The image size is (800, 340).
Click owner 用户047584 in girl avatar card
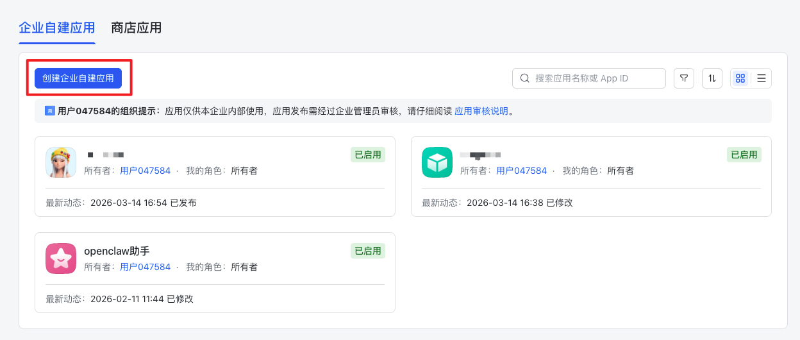pos(145,171)
